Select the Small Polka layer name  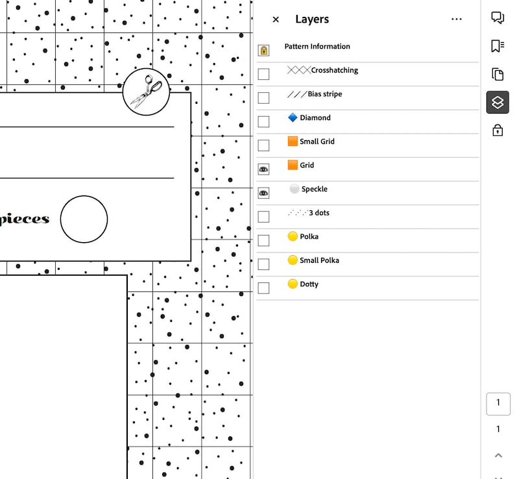tap(319, 260)
